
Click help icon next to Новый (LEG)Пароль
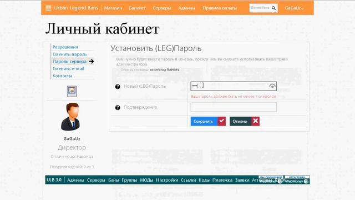pyautogui.click(x=118, y=87)
